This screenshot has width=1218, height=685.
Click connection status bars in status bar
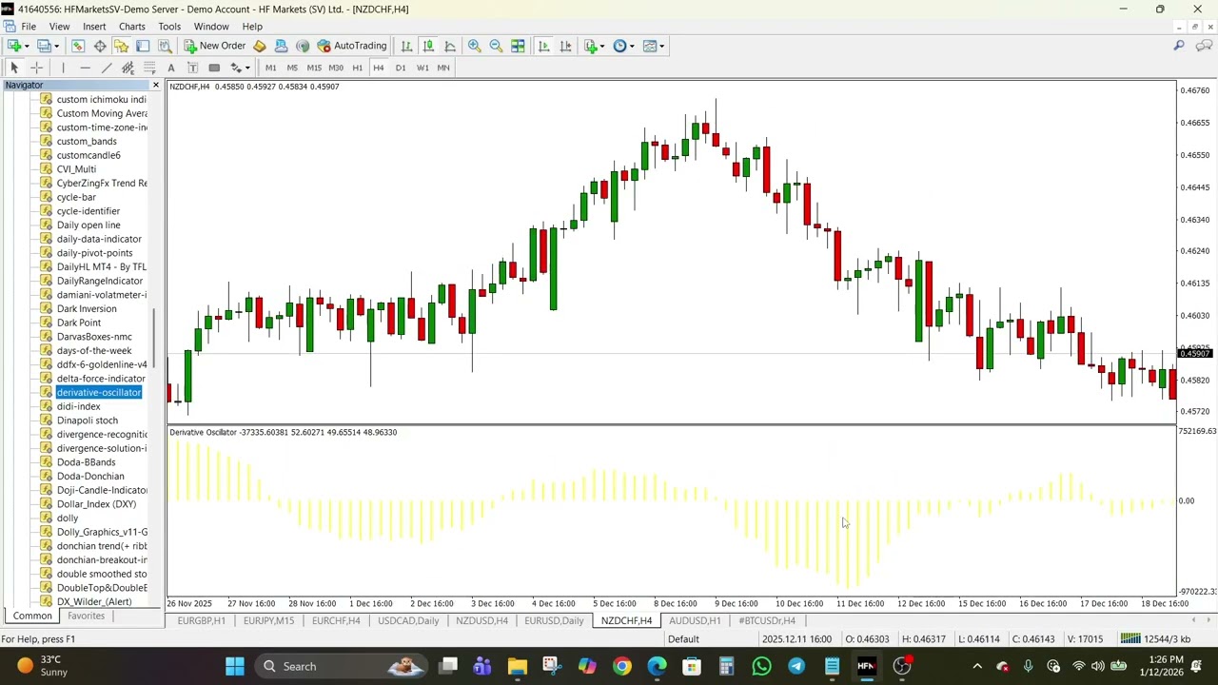click(x=1130, y=639)
